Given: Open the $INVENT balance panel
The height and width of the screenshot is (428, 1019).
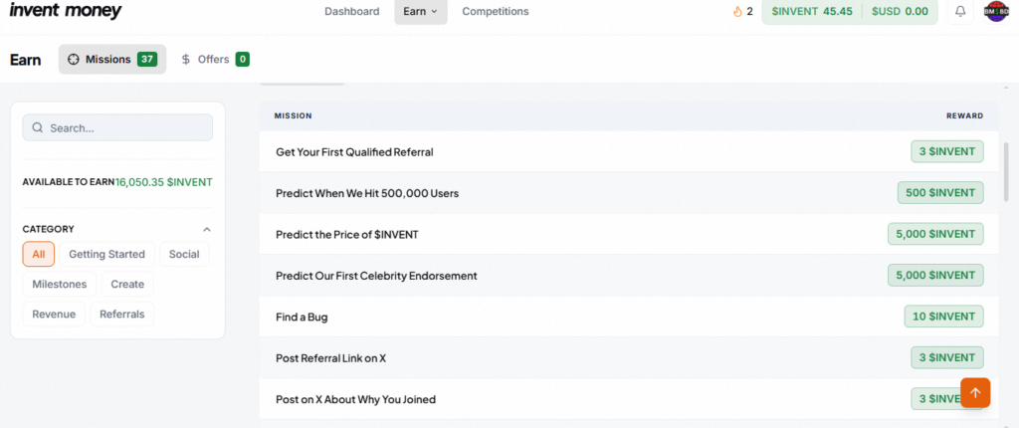Looking at the screenshot, I should click(811, 12).
